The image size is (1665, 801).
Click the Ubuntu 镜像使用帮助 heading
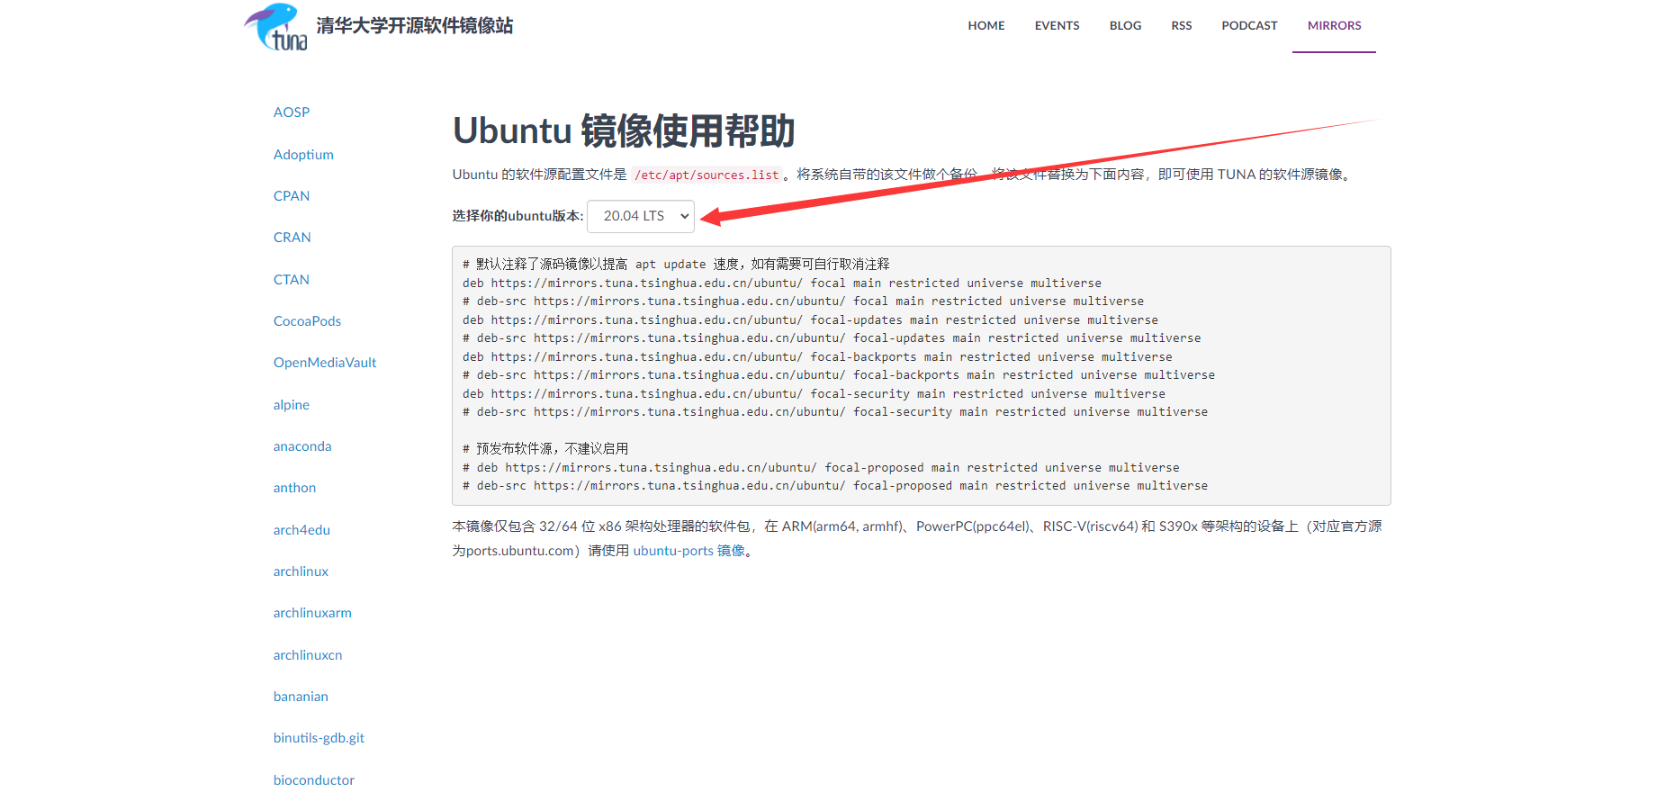(x=624, y=131)
